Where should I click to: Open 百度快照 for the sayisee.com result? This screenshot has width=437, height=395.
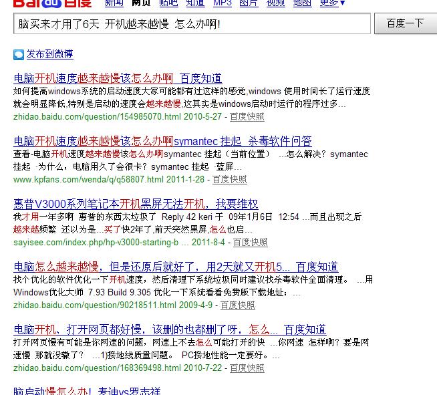[251, 242]
